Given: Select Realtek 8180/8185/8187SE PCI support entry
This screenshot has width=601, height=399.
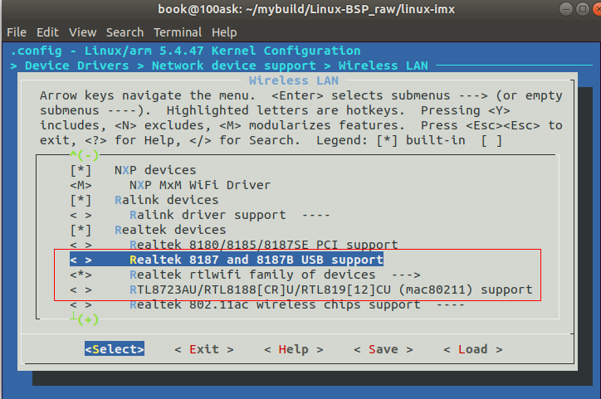Looking at the screenshot, I should click(264, 245).
